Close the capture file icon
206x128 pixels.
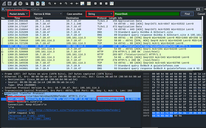click(x=38, y=4)
